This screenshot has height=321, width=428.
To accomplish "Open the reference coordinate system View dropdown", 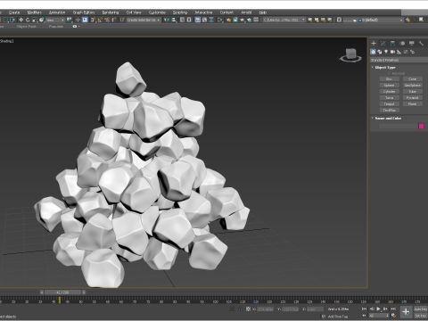I will pos(55,20).
